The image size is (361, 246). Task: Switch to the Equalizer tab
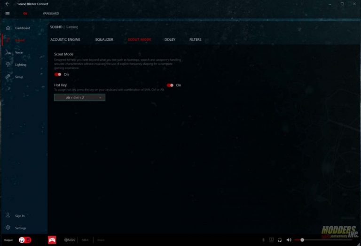coord(104,40)
